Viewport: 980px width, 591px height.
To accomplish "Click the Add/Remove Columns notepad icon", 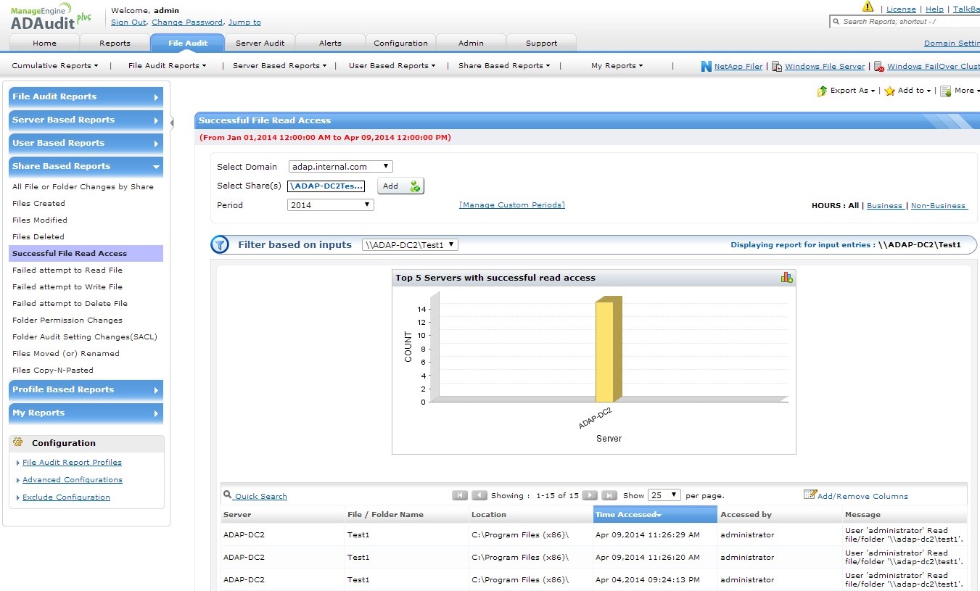I will click(810, 495).
